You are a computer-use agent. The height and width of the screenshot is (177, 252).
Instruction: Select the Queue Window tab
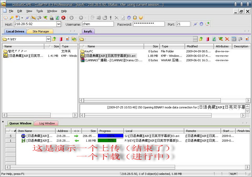tap(20, 123)
